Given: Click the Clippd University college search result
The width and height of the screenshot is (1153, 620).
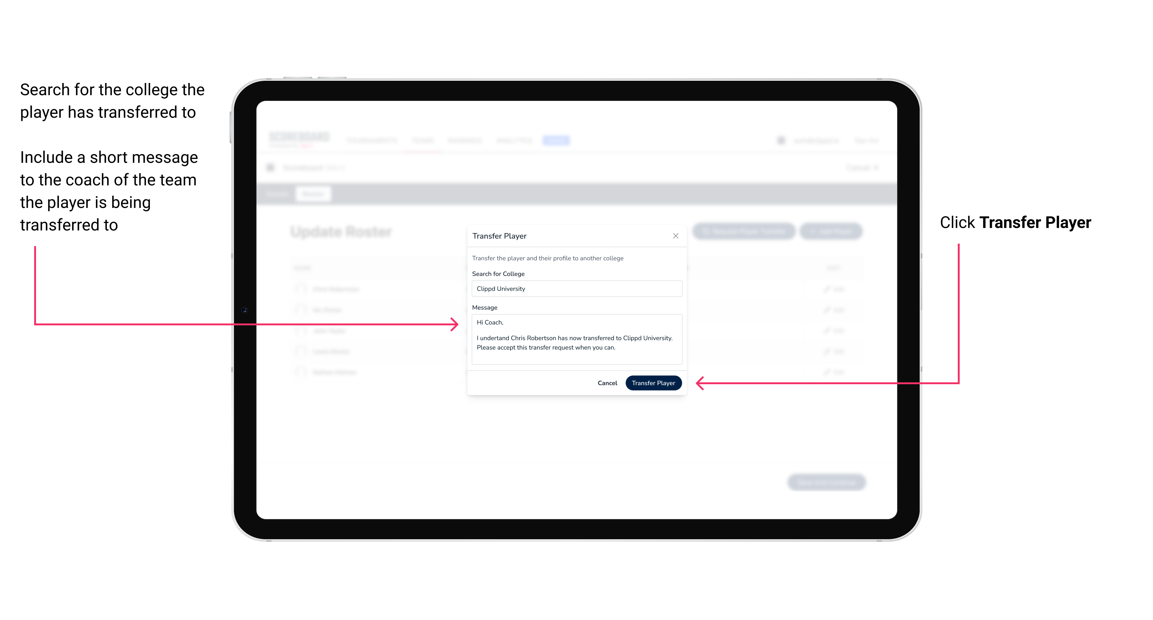Looking at the screenshot, I should coord(575,289).
